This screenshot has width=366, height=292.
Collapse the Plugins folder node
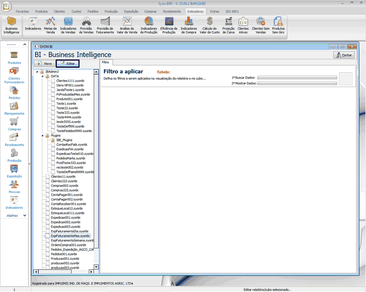(x=43, y=136)
